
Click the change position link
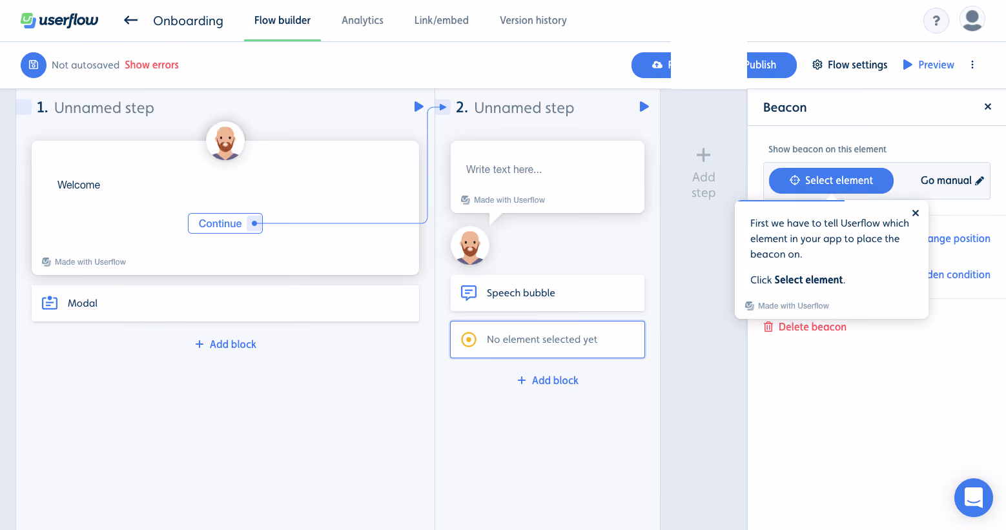(x=960, y=238)
